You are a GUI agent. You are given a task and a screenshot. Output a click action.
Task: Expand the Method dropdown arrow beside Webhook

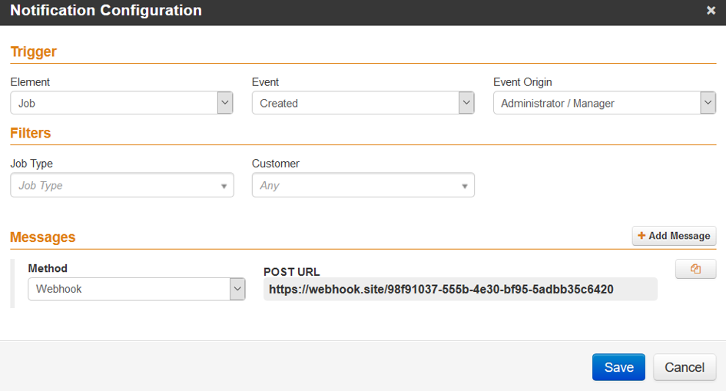[x=237, y=289]
